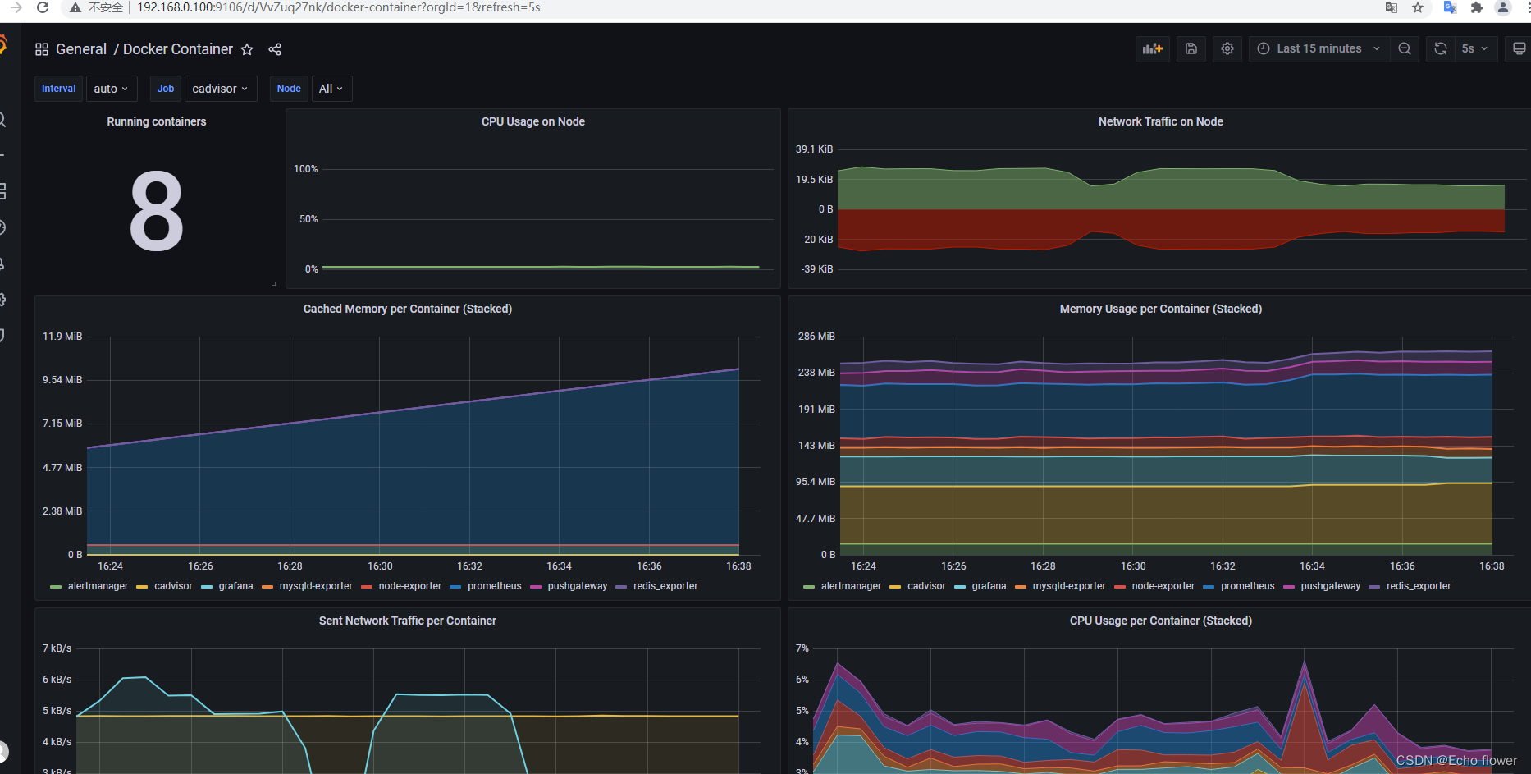Go to General folder breadcrumb
Viewport: 1531px width, 774px height.
[81, 49]
